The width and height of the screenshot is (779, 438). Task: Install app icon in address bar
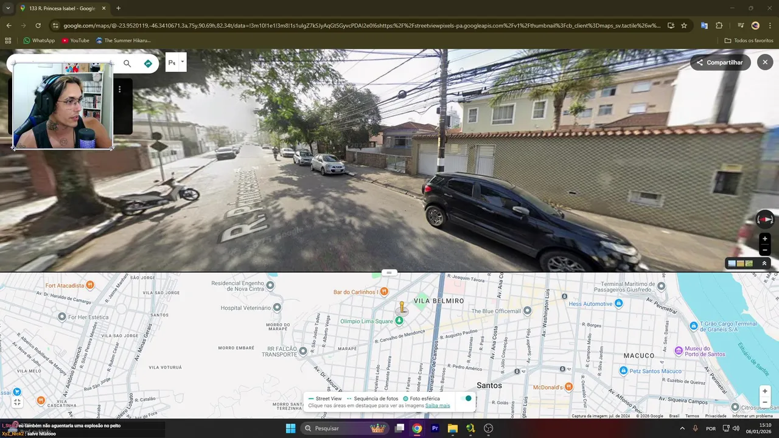pyautogui.click(x=671, y=26)
